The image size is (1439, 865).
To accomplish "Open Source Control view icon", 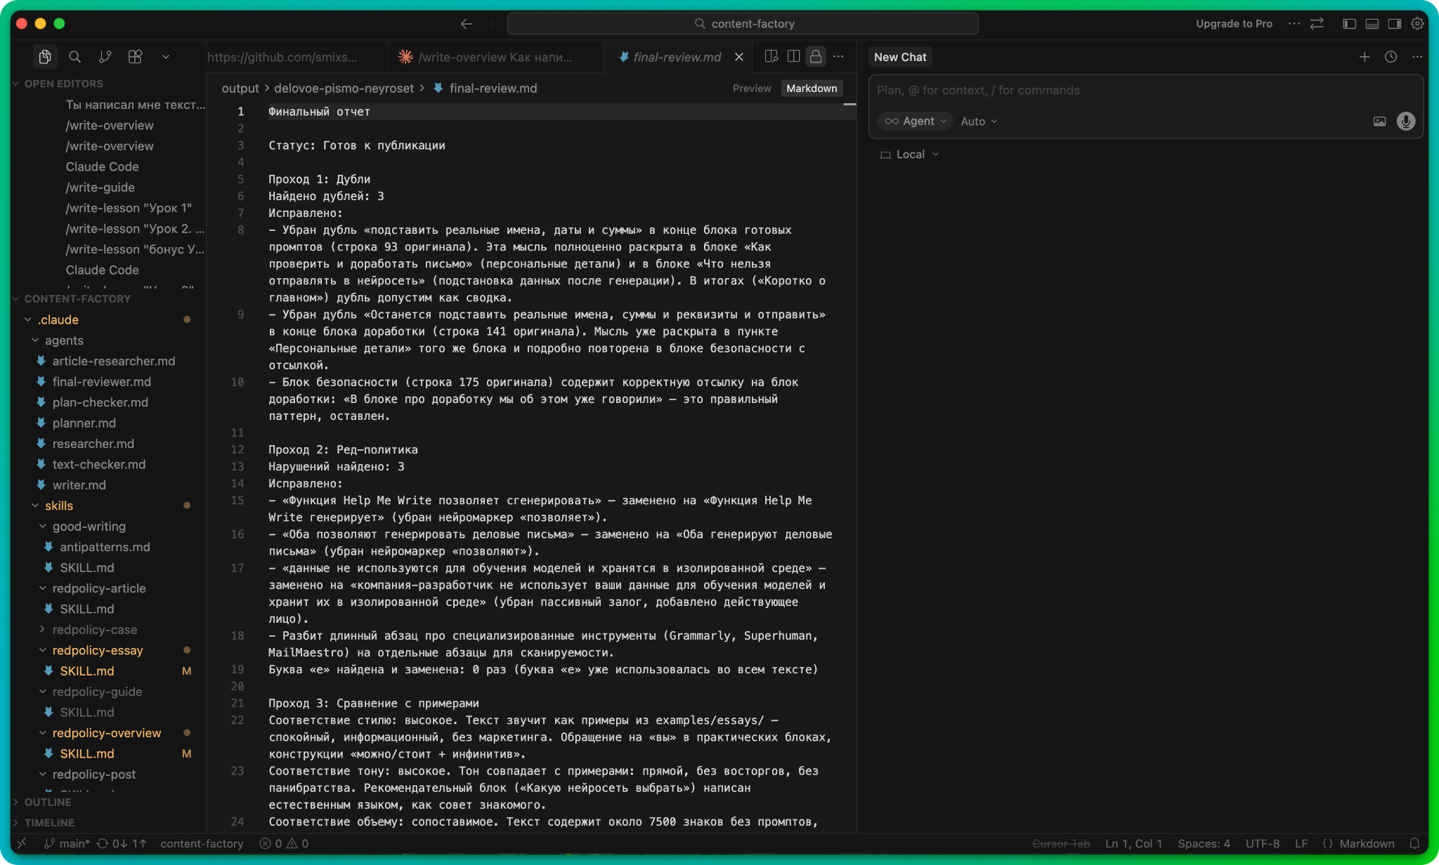I will tap(105, 57).
